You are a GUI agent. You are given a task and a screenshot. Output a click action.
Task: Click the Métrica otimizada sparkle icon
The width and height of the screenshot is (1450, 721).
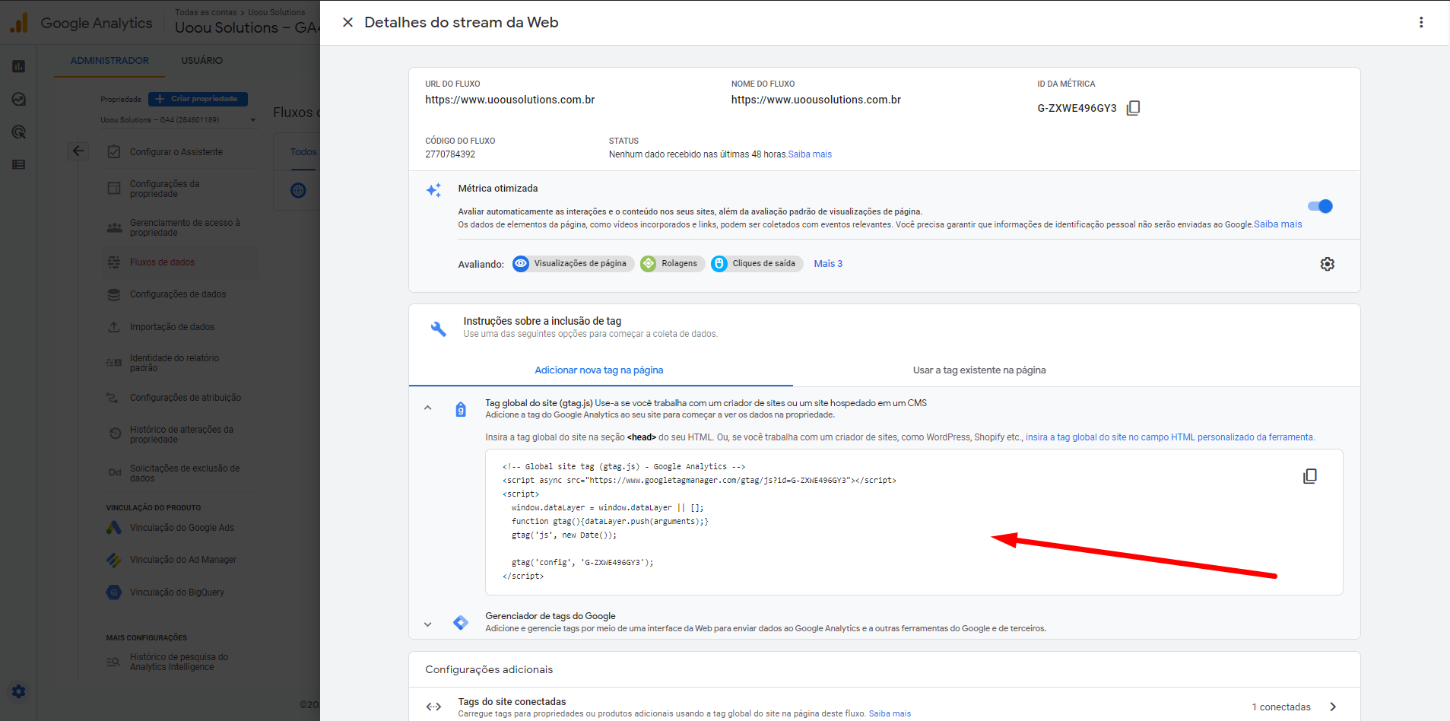click(x=433, y=190)
